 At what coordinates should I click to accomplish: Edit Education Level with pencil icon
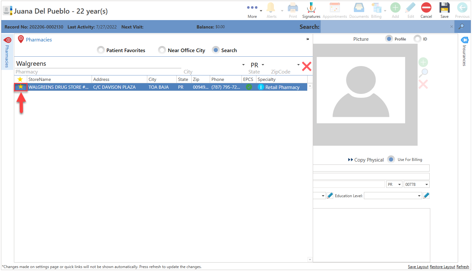click(x=426, y=196)
